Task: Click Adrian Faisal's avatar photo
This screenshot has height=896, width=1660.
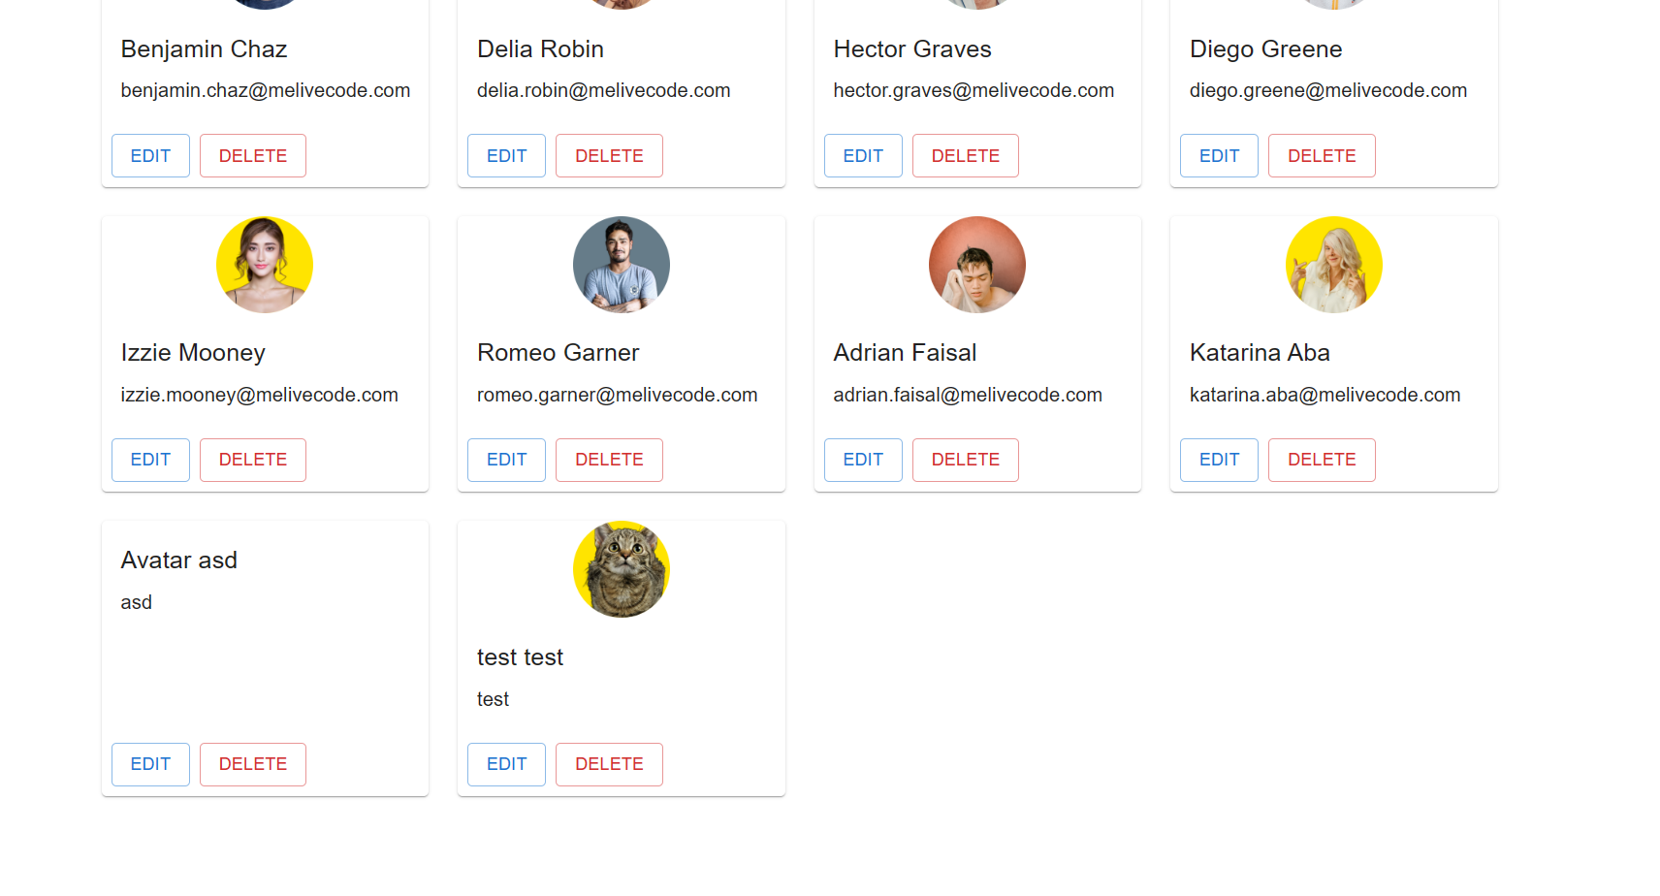Action: coord(977,265)
